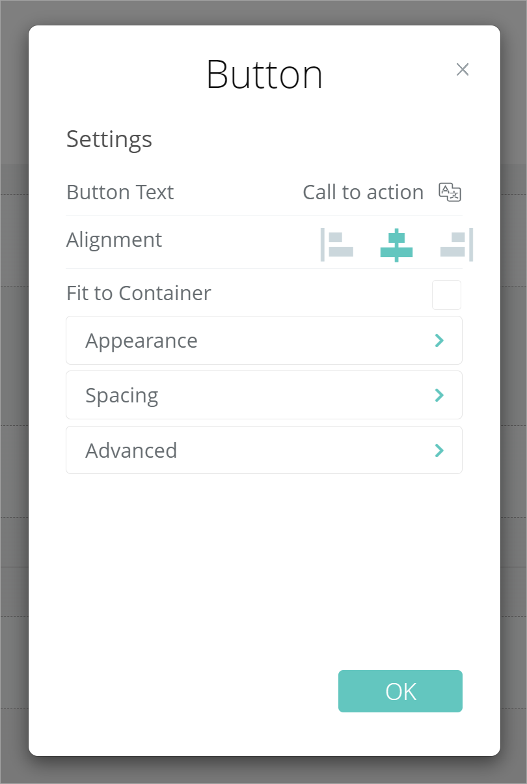Viewport: 527px width, 784px height.
Task: Click the Advanced chevron arrow
Action: pyautogui.click(x=439, y=450)
